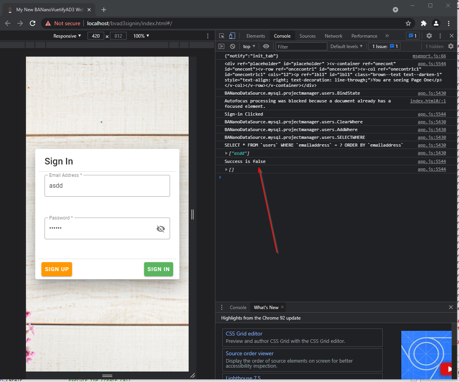Bookmark this page with the star
Viewport: 459px width, 382px height.
408,23
